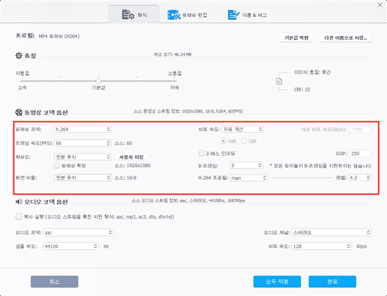Enable the 2-패스 인코딩 checkbox

[x=202, y=153]
